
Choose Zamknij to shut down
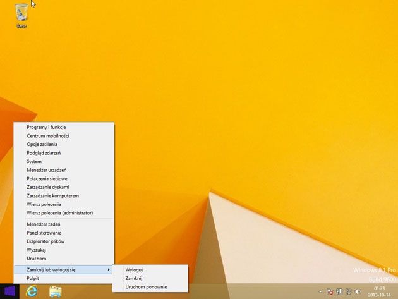[150, 278]
